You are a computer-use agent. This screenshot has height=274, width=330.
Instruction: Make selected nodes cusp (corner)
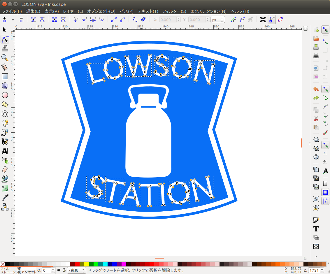tap(75, 20)
